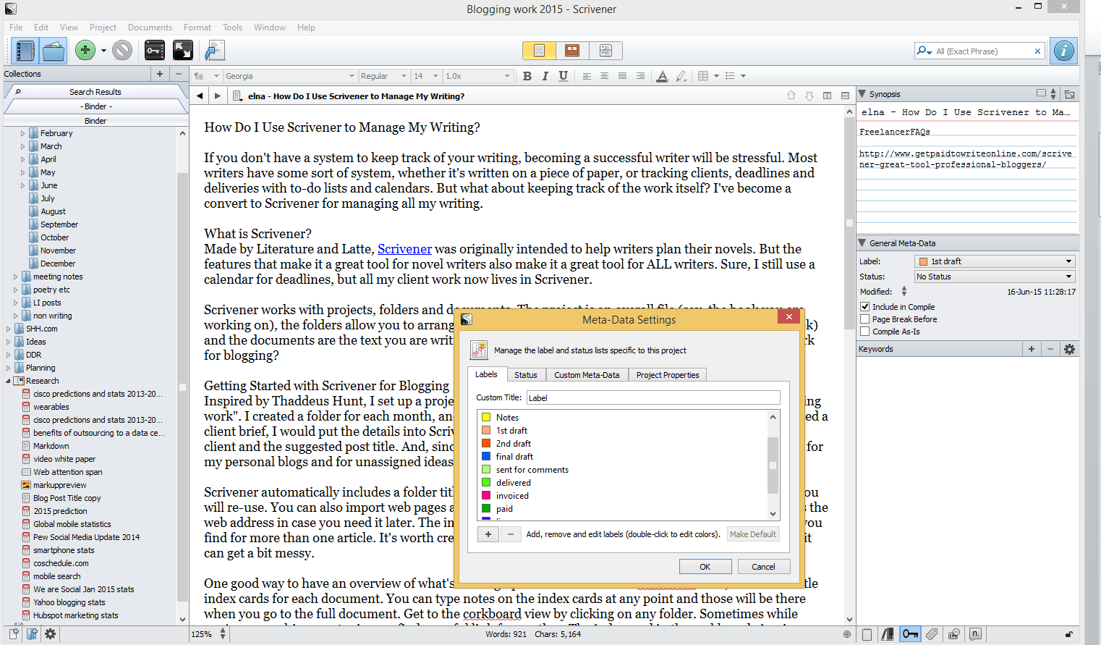
Task: Open keywords settings gear in inspector
Action: 1069,349
